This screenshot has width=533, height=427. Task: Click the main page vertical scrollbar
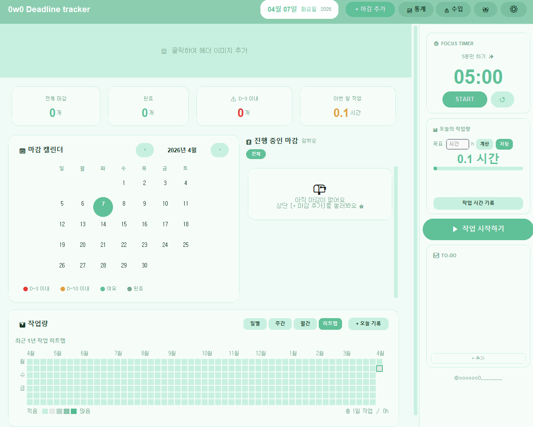tap(416, 221)
